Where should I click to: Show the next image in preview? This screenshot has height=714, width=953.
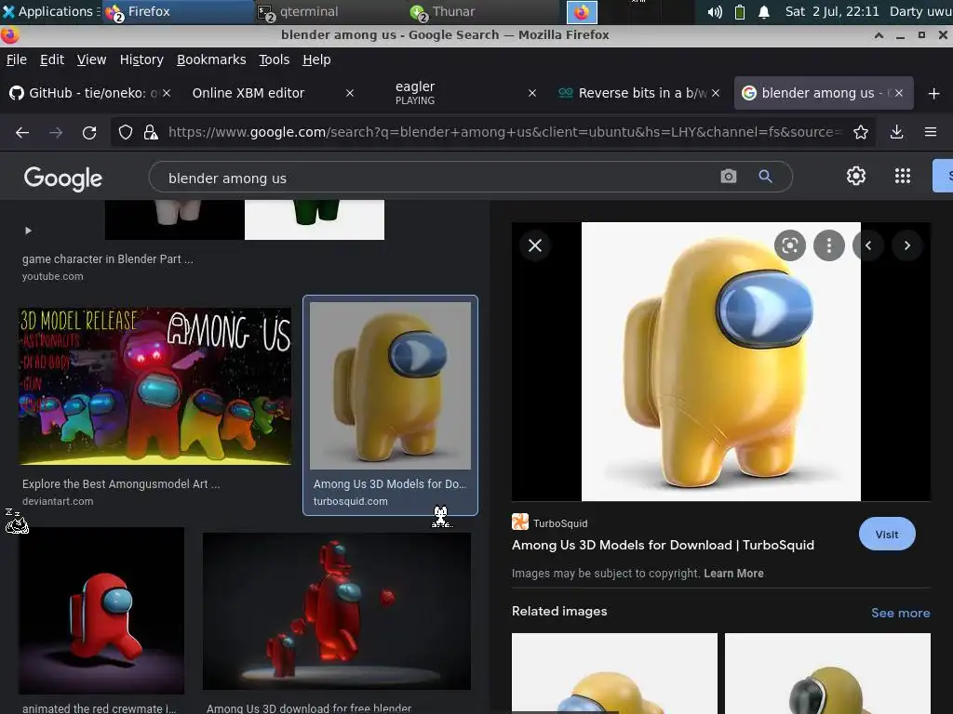[906, 245]
